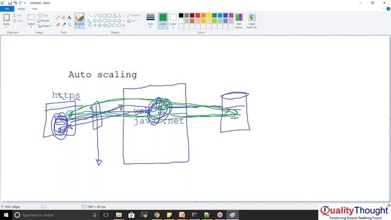The height and width of the screenshot is (220, 391).
Task: Open the Customize Quick Access Toolbar arrow
Action: (x=25, y=3)
